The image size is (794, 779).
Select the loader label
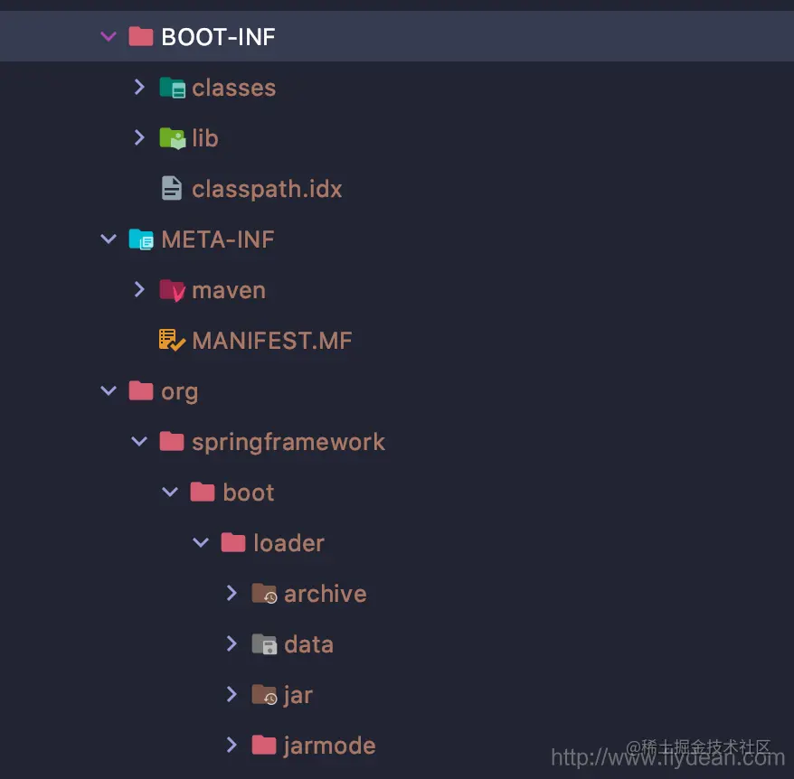[289, 543]
